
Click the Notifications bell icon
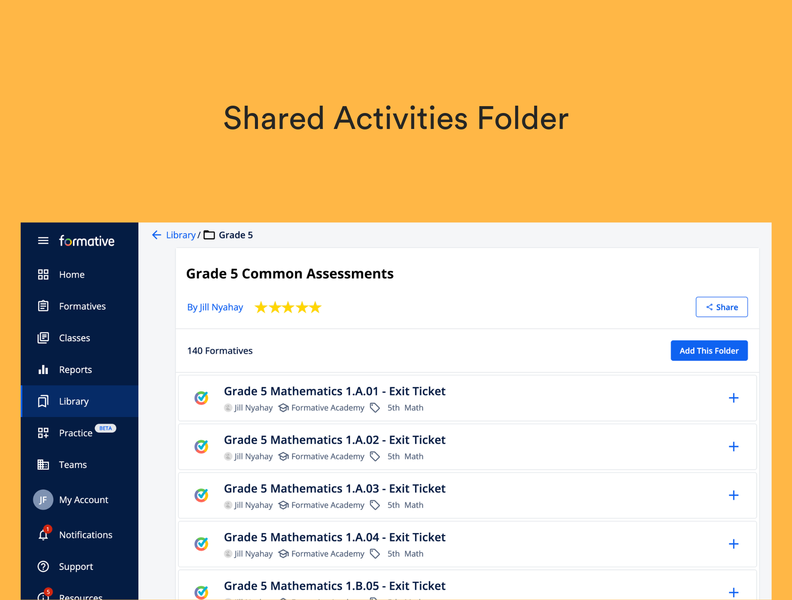[x=43, y=535]
